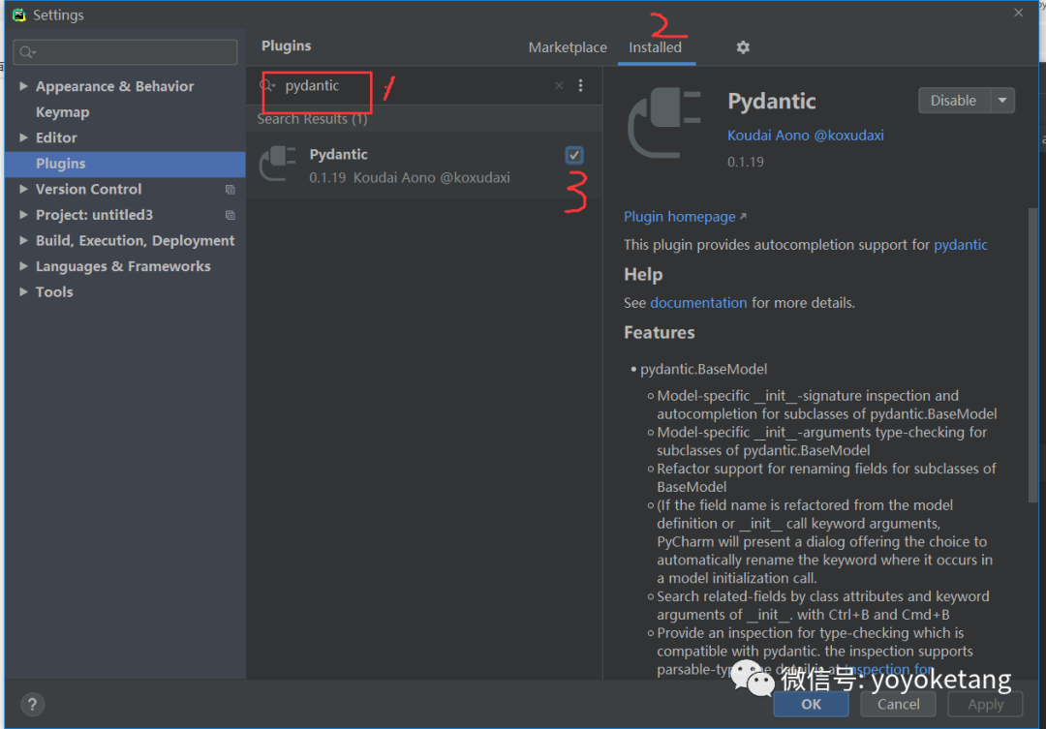Clear the plugin search field text

tap(559, 85)
